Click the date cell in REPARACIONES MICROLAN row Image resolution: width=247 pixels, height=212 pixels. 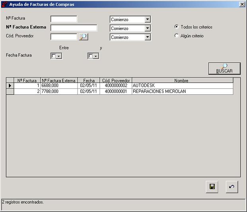(x=89, y=91)
